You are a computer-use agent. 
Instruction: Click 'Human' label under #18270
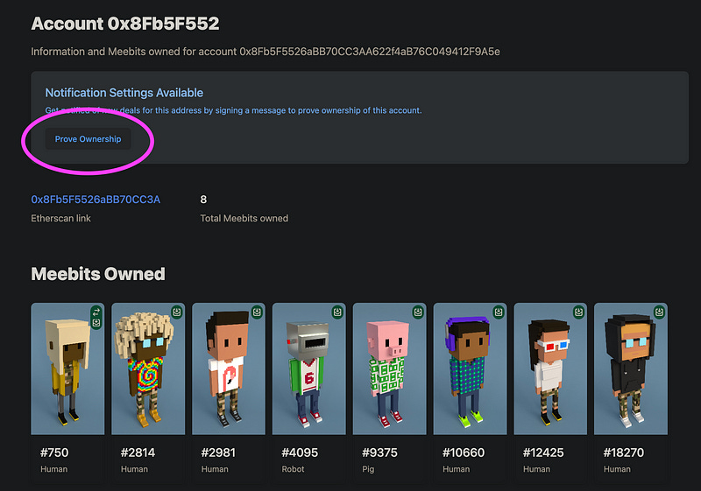pyautogui.click(x=617, y=469)
